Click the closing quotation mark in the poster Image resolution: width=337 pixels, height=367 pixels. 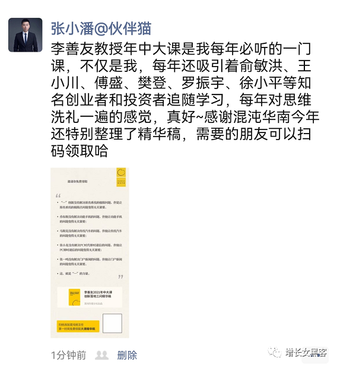pyautogui.click(x=120, y=277)
